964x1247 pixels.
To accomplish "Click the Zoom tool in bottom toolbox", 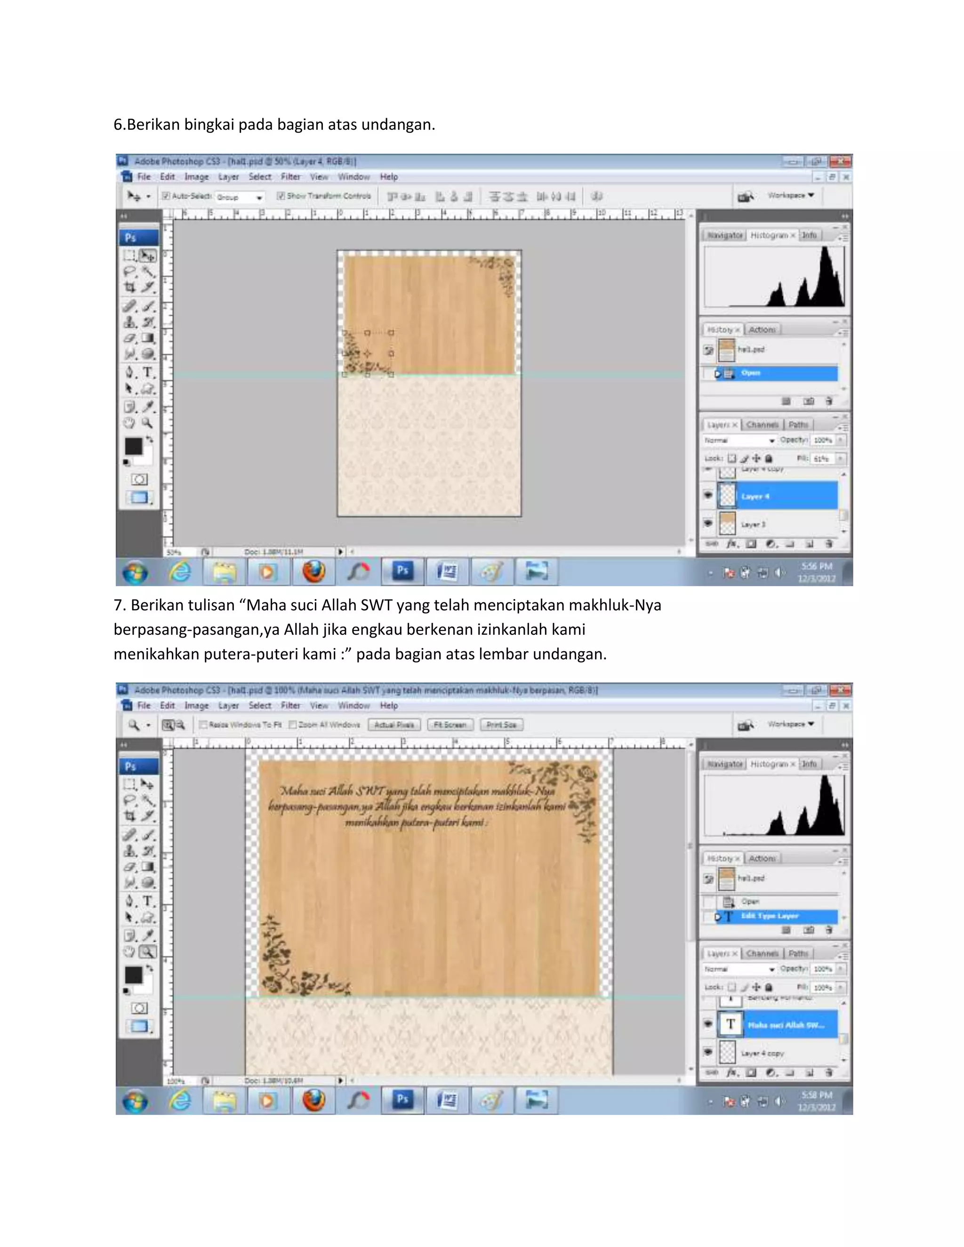I will [x=148, y=951].
